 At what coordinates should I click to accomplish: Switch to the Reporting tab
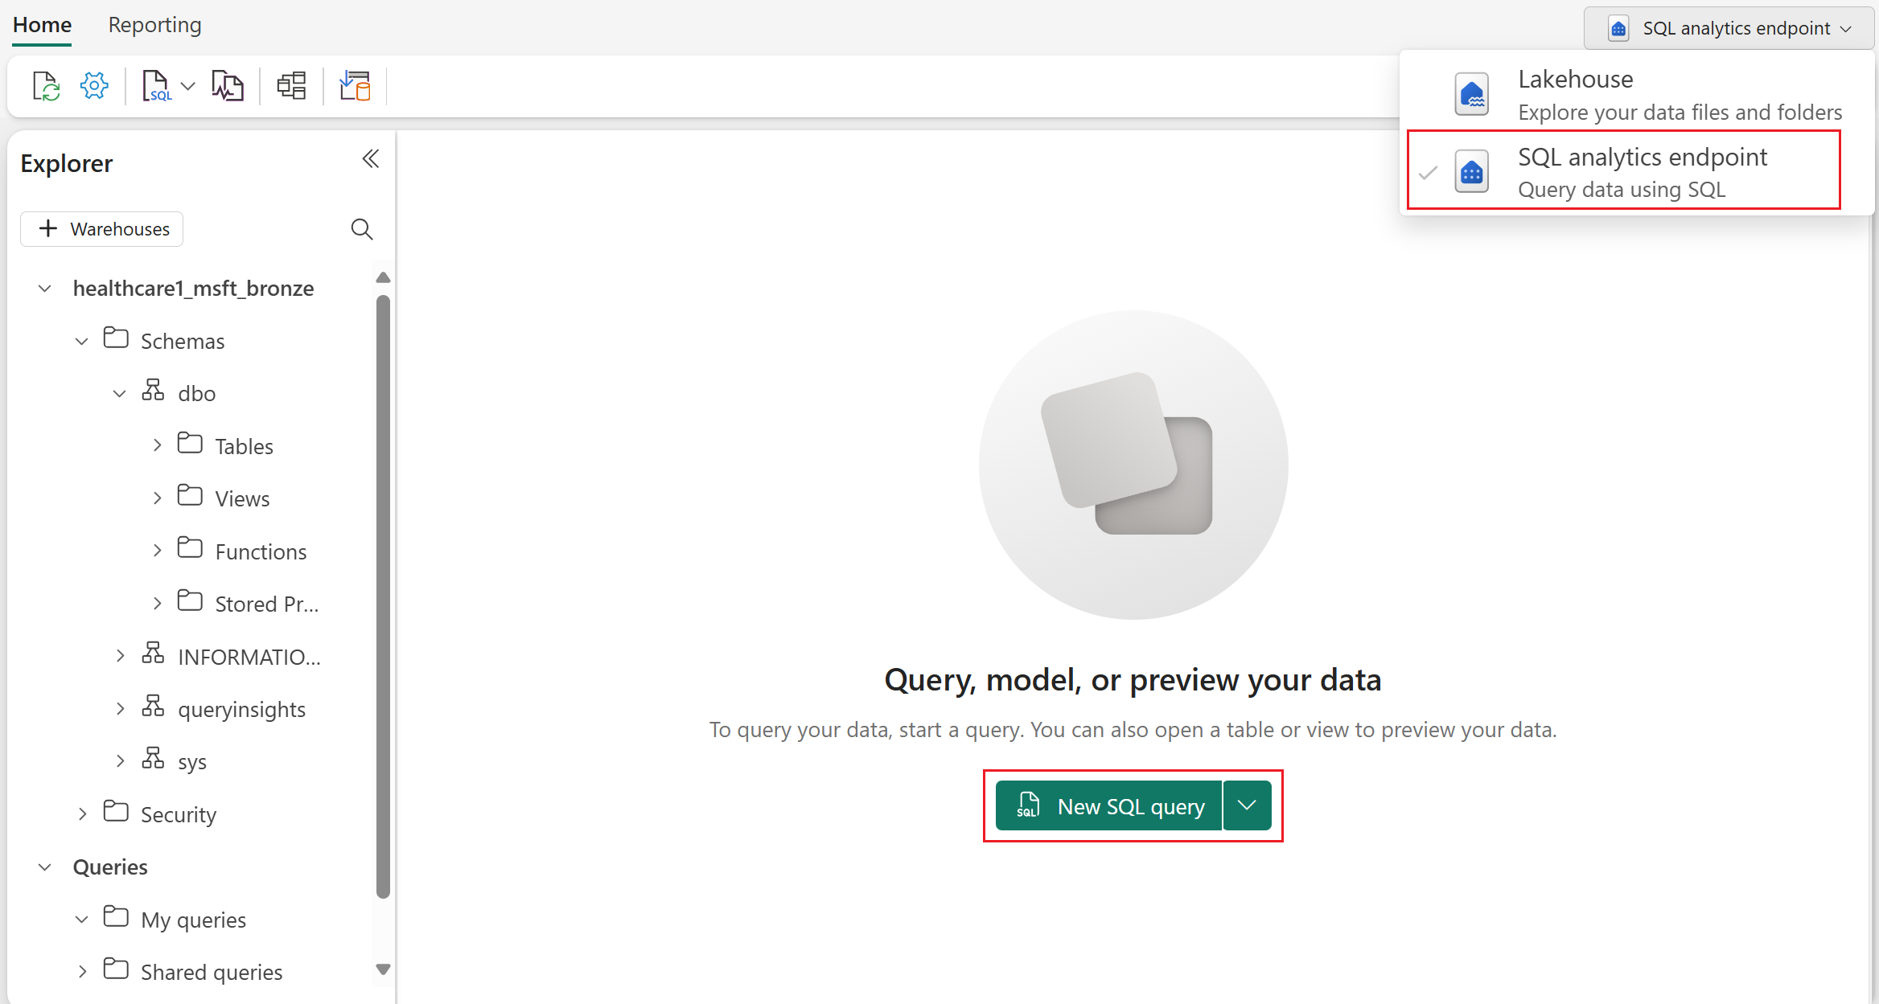(x=154, y=26)
